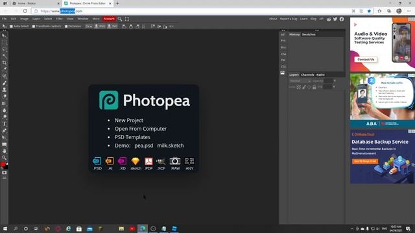Select the Lasso tool

pyautogui.click(x=4, y=49)
